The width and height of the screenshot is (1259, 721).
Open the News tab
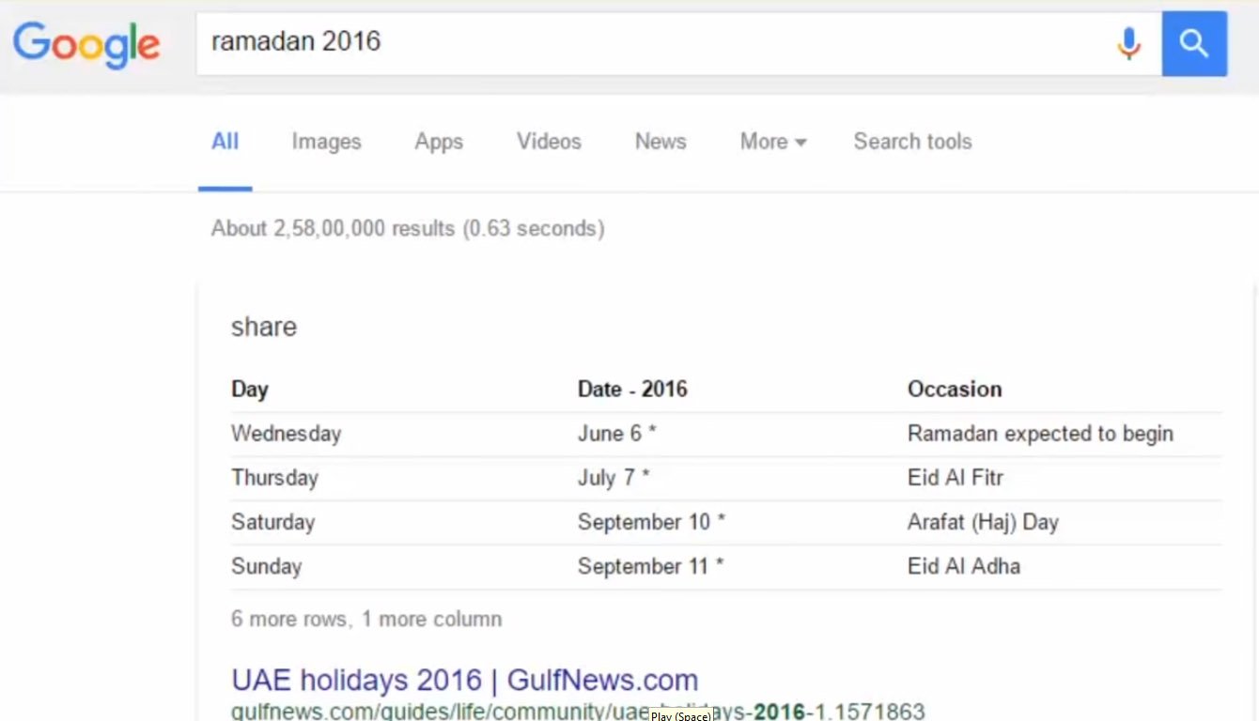[x=661, y=142]
